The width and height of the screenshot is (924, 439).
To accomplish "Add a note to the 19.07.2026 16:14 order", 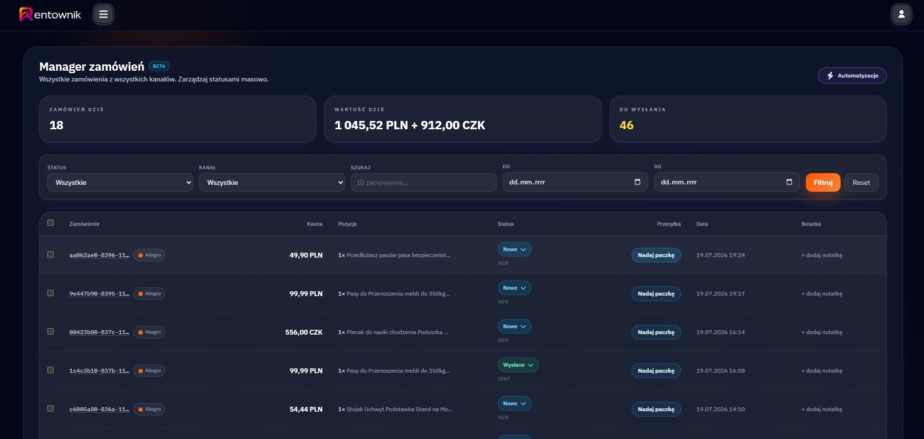I will point(821,332).
